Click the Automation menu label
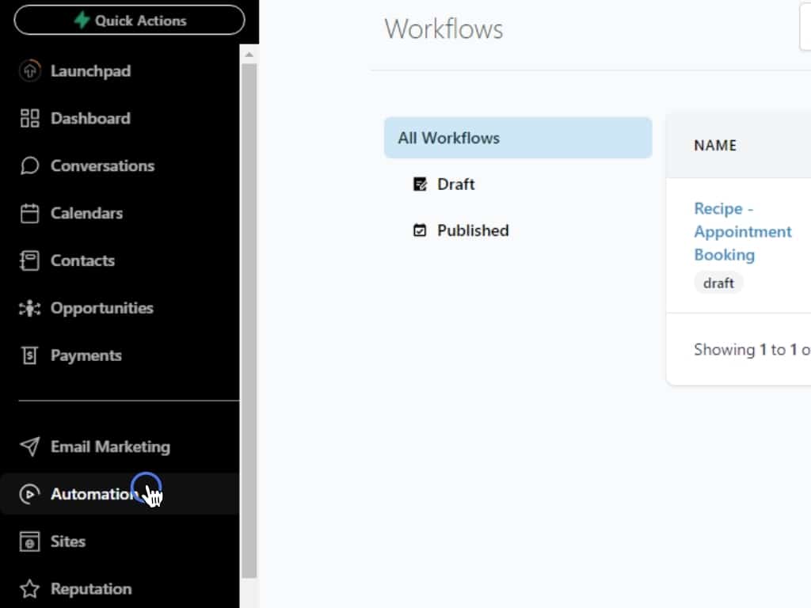 click(93, 494)
